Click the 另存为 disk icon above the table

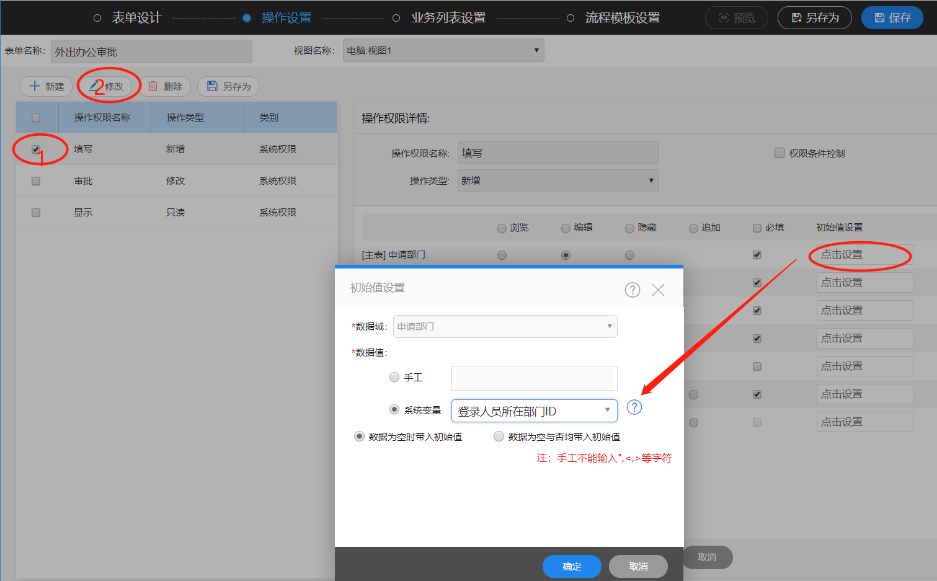click(x=213, y=86)
